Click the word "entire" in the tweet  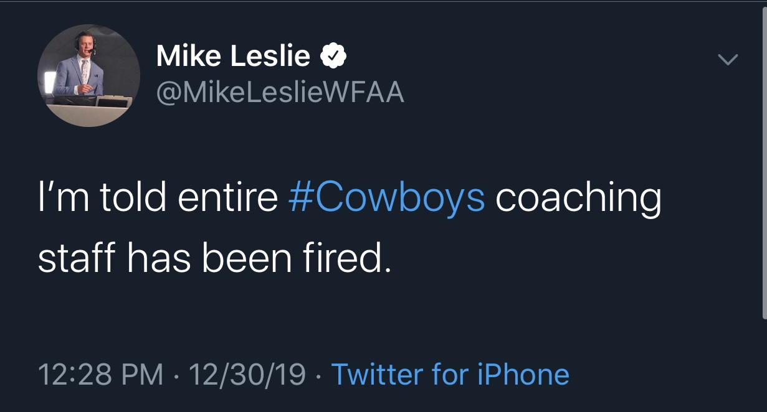click(x=228, y=197)
